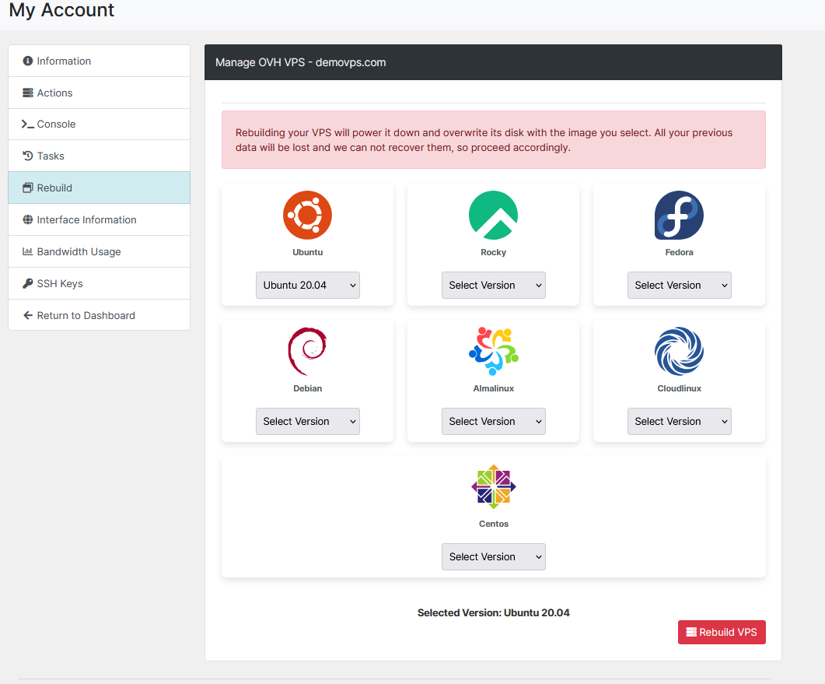Click the Debian swirl logo
Screen dimensions: 825x684
307,351
